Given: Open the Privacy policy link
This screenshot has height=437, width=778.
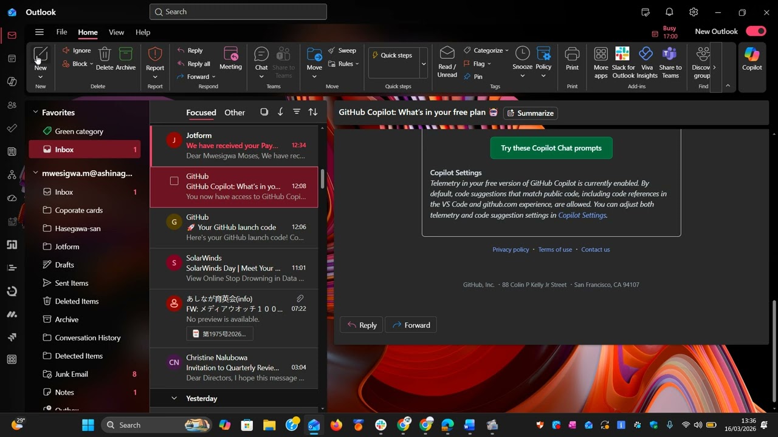Looking at the screenshot, I should 511,249.
